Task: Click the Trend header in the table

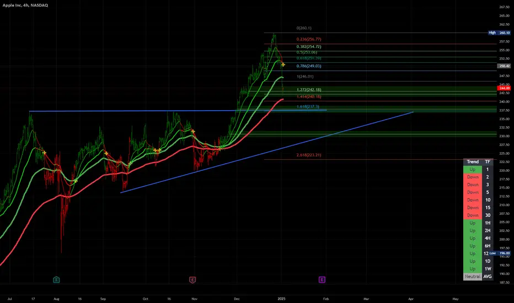Action: (x=473, y=162)
